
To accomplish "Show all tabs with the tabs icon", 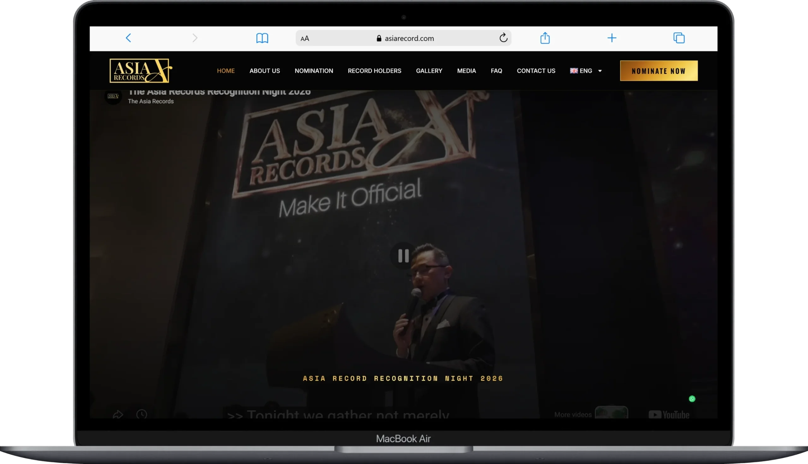I will (679, 38).
